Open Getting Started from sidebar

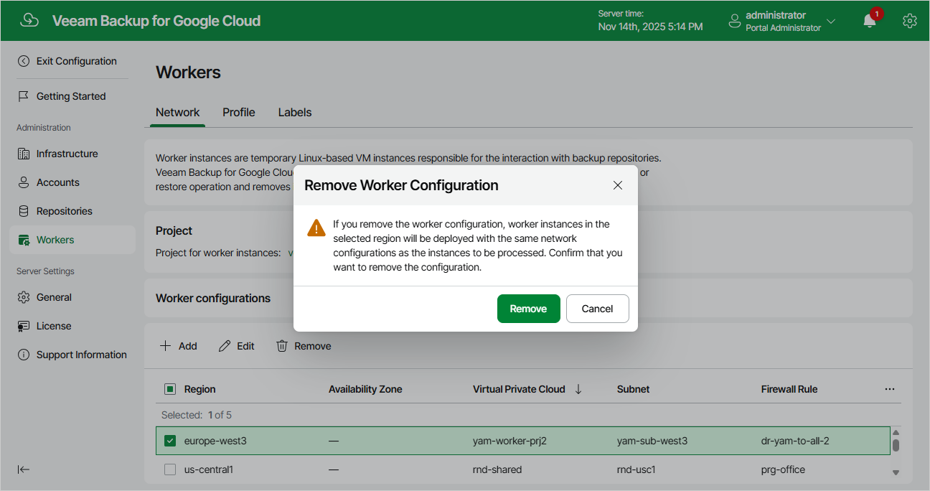[71, 96]
